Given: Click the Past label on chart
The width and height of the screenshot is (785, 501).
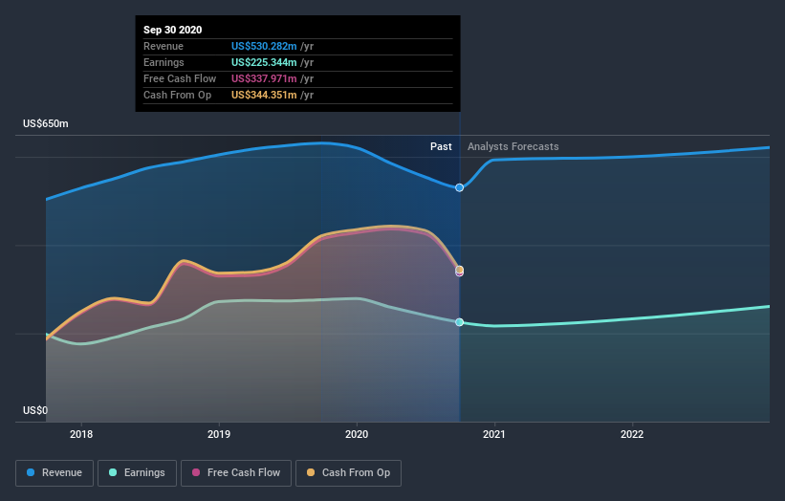Looking at the screenshot, I should click(x=441, y=146).
